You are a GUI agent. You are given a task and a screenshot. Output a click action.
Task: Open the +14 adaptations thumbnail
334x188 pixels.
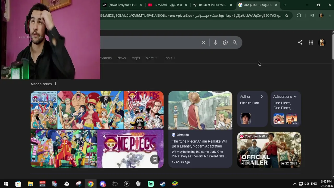pyautogui.click(x=292, y=119)
